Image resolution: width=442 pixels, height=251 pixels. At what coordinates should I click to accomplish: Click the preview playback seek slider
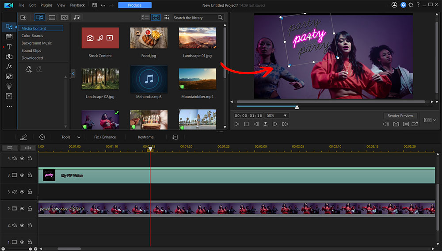(297, 106)
